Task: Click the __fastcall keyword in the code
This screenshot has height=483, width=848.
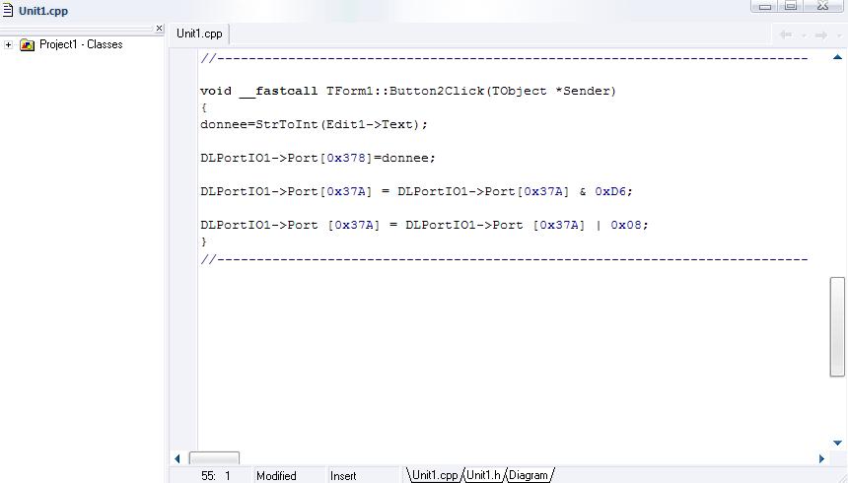Action: 278,92
